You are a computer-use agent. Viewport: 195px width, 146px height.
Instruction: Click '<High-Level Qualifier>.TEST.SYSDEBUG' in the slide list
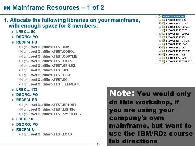point(50,114)
